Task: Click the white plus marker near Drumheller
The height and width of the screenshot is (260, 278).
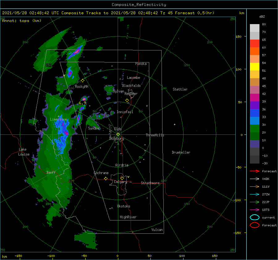Action: pyautogui.click(x=175, y=124)
